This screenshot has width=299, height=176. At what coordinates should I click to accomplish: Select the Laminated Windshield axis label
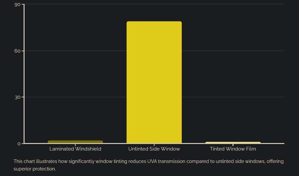coord(75,149)
